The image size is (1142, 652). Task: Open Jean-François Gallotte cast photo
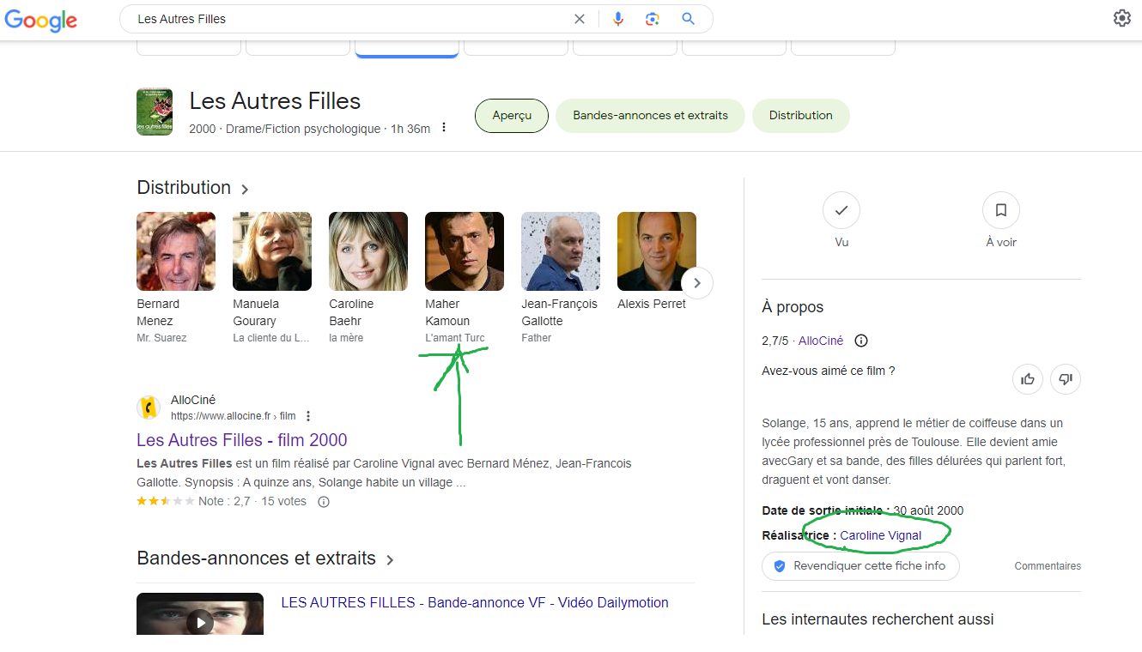click(561, 251)
